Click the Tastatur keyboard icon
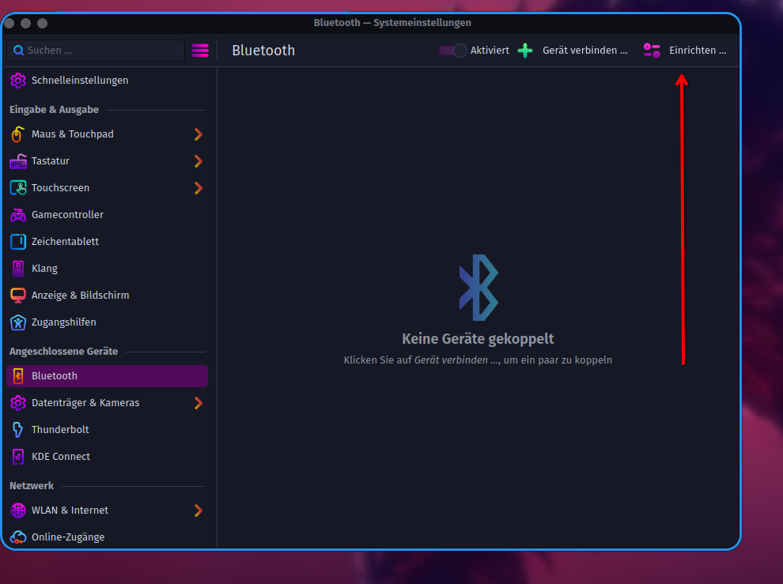This screenshot has width=783, height=584. [x=18, y=161]
